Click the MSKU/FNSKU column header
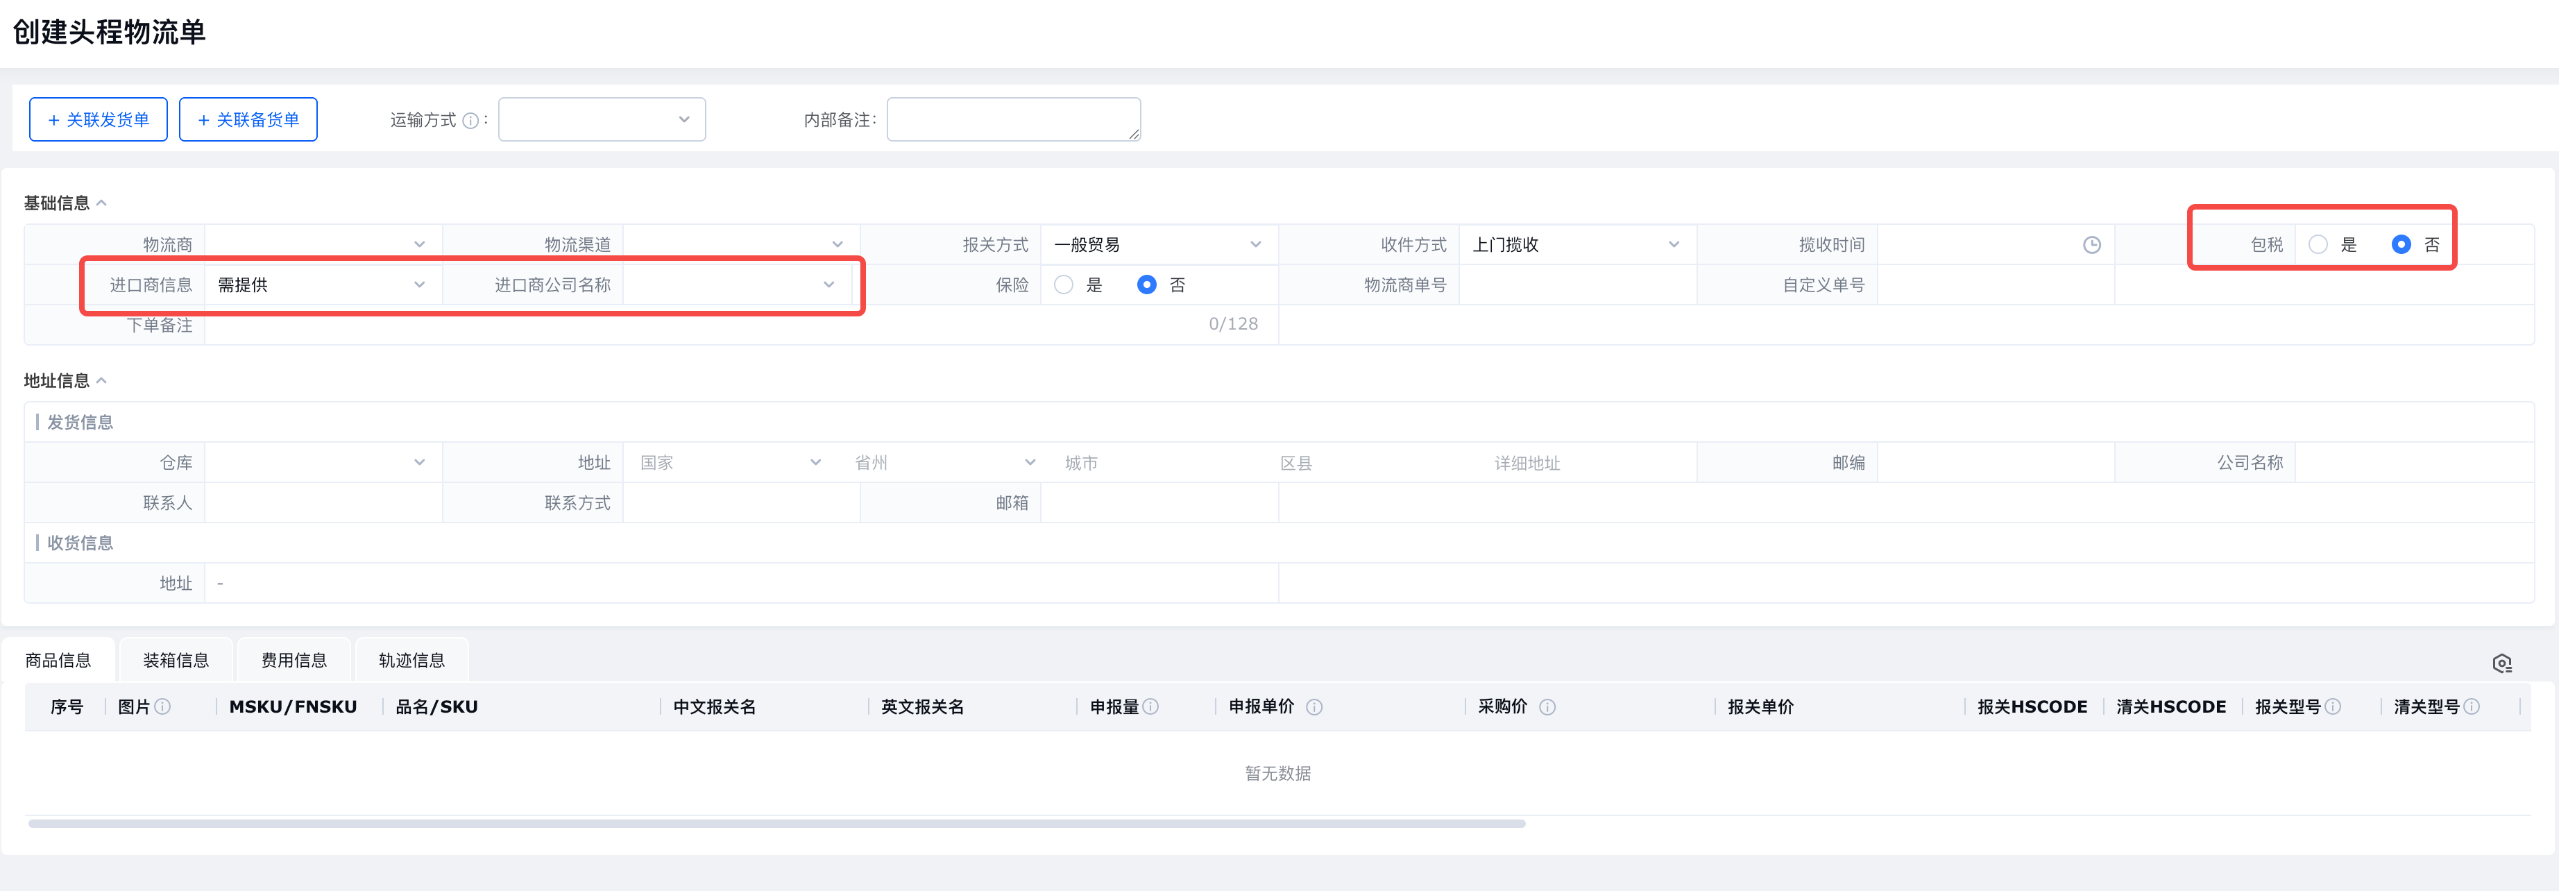The width and height of the screenshot is (2559, 891). [x=293, y=706]
